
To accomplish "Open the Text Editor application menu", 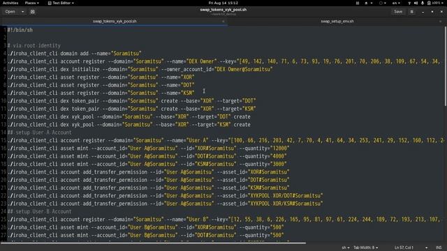I will pos(61,3).
